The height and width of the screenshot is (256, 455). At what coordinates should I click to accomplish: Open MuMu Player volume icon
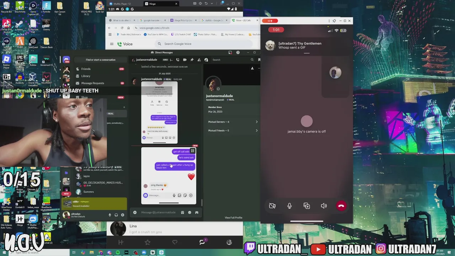click(x=200, y=4)
